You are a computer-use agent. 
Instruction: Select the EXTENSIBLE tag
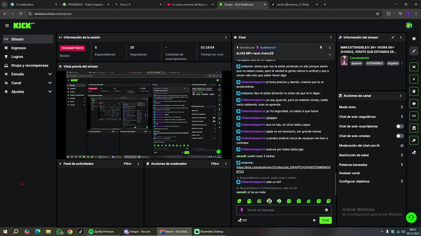click(375, 63)
